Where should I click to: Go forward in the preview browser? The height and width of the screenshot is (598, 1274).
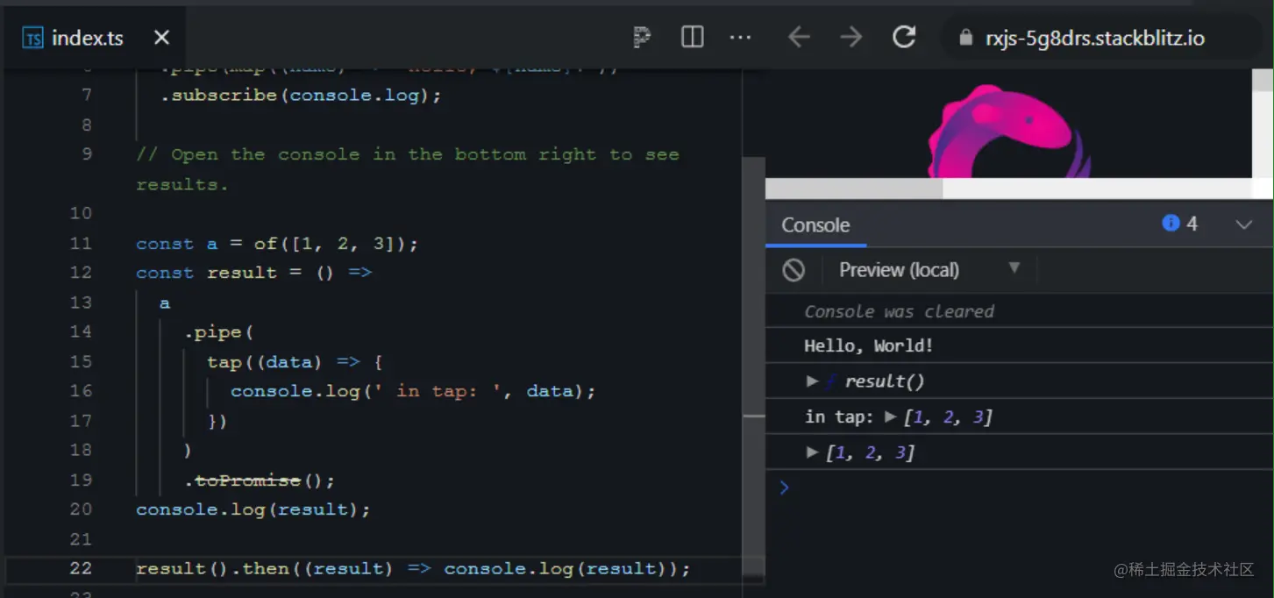point(851,37)
